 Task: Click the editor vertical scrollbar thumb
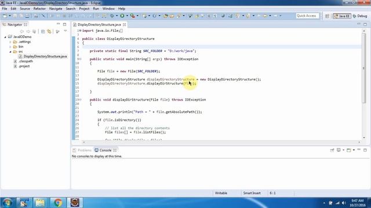tap(364, 68)
